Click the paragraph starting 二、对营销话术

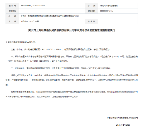coord(61,68)
